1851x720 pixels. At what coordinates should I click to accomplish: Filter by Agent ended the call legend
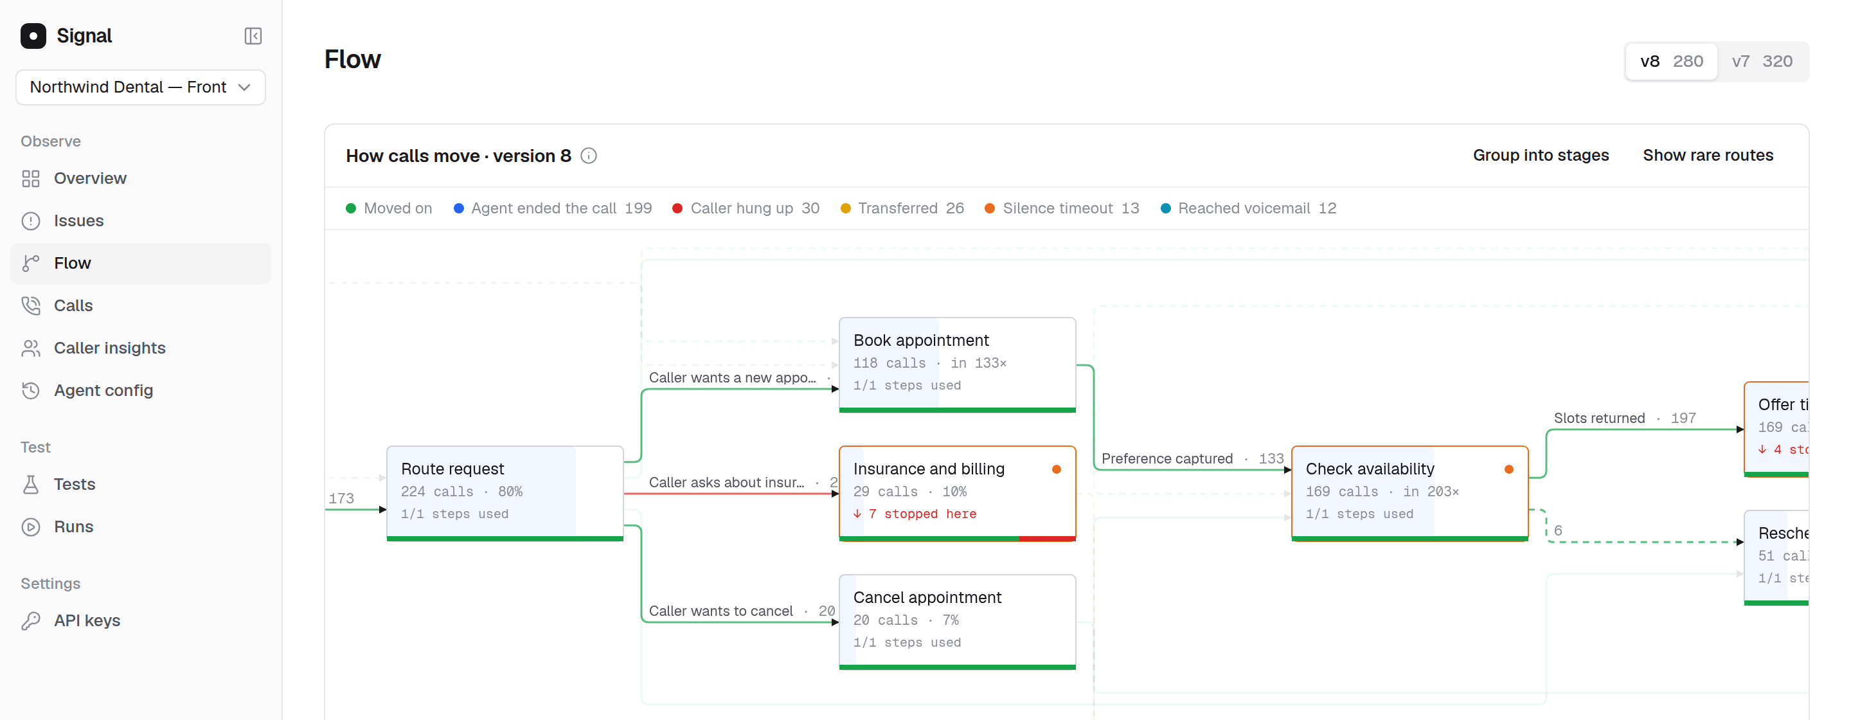pos(553,208)
